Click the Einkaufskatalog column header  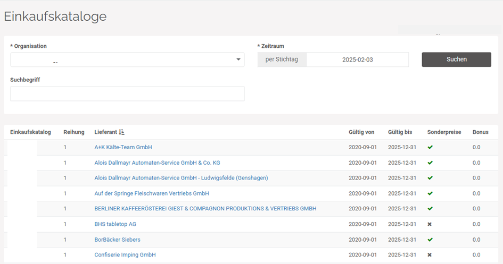pyautogui.click(x=30, y=132)
